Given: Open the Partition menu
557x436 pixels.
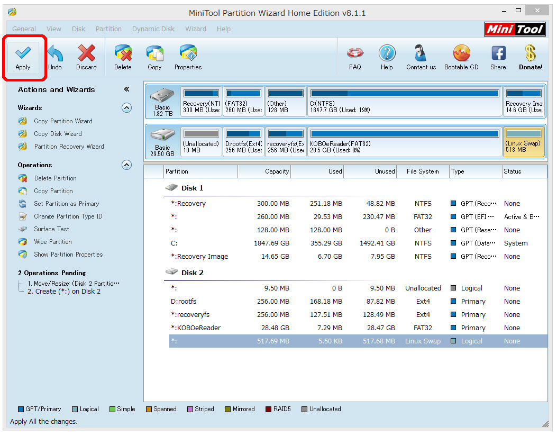Looking at the screenshot, I should pyautogui.click(x=108, y=29).
